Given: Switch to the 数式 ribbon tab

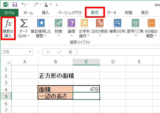Looking at the screenshot, I should pyautogui.click(x=95, y=13).
